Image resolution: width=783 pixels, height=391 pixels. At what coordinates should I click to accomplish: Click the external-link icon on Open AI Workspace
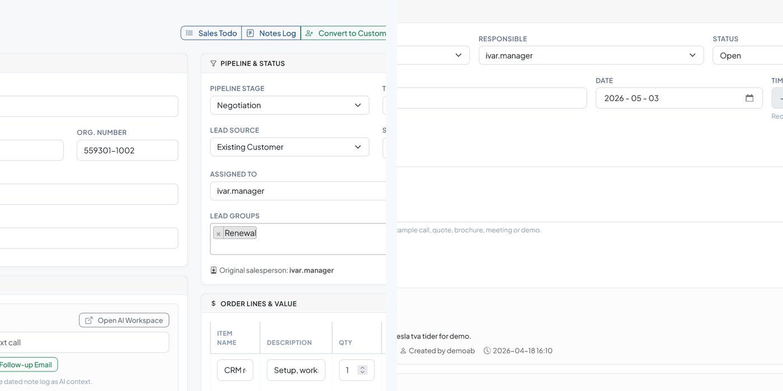tap(89, 320)
